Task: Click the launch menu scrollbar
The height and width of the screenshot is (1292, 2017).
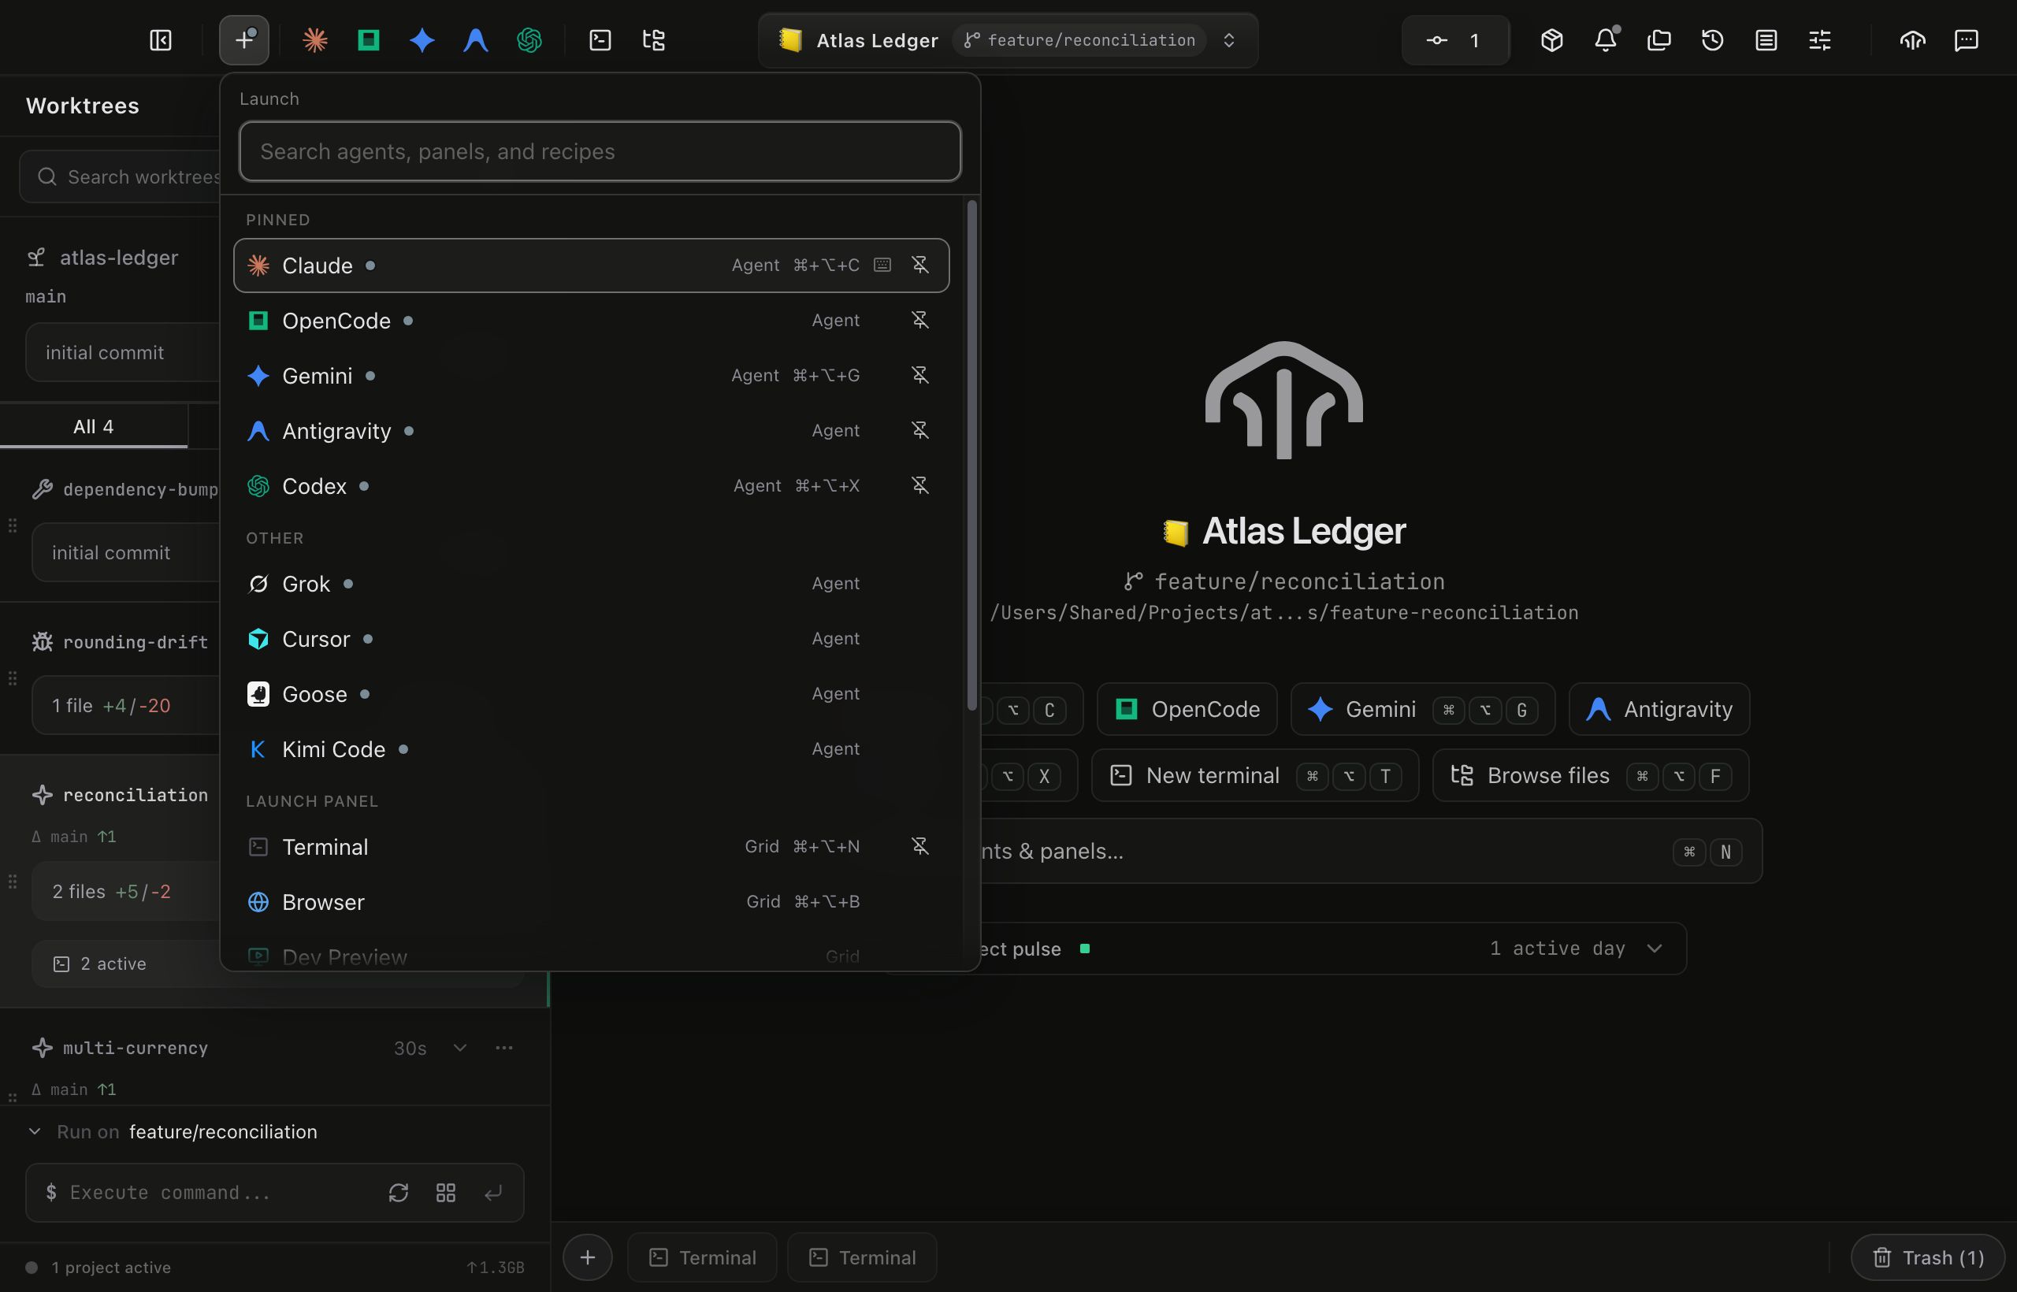Action: click(971, 455)
